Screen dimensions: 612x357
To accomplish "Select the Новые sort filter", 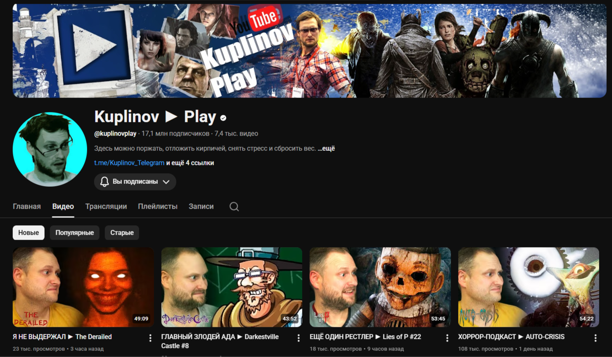I will click(28, 233).
